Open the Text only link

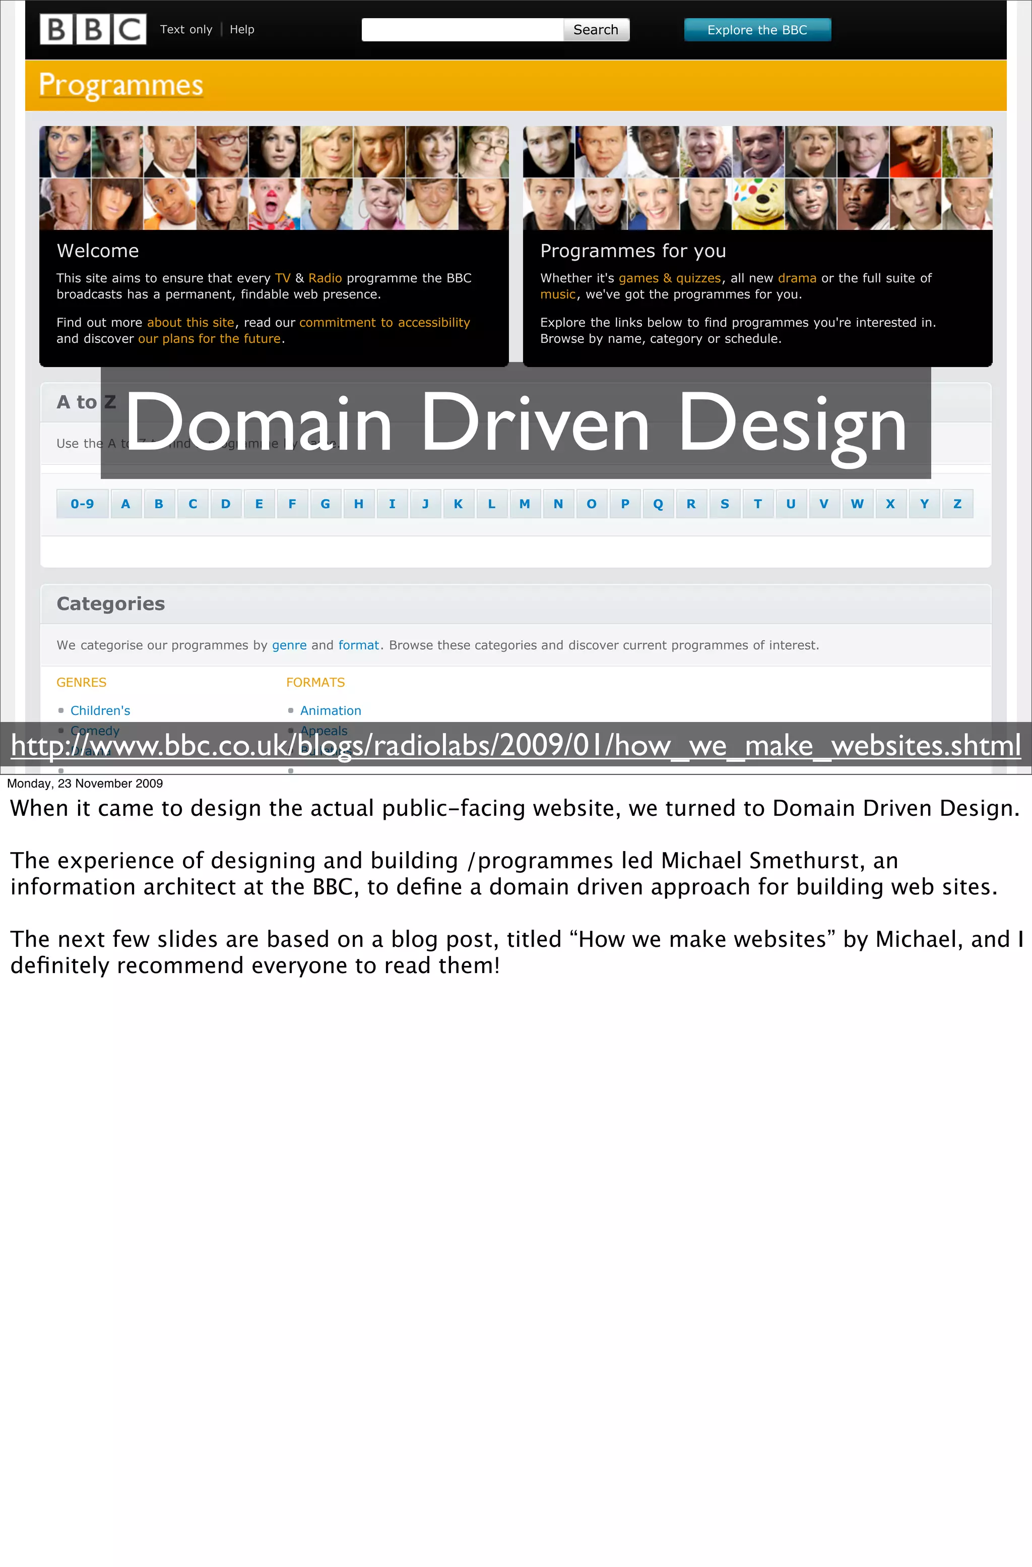click(186, 30)
